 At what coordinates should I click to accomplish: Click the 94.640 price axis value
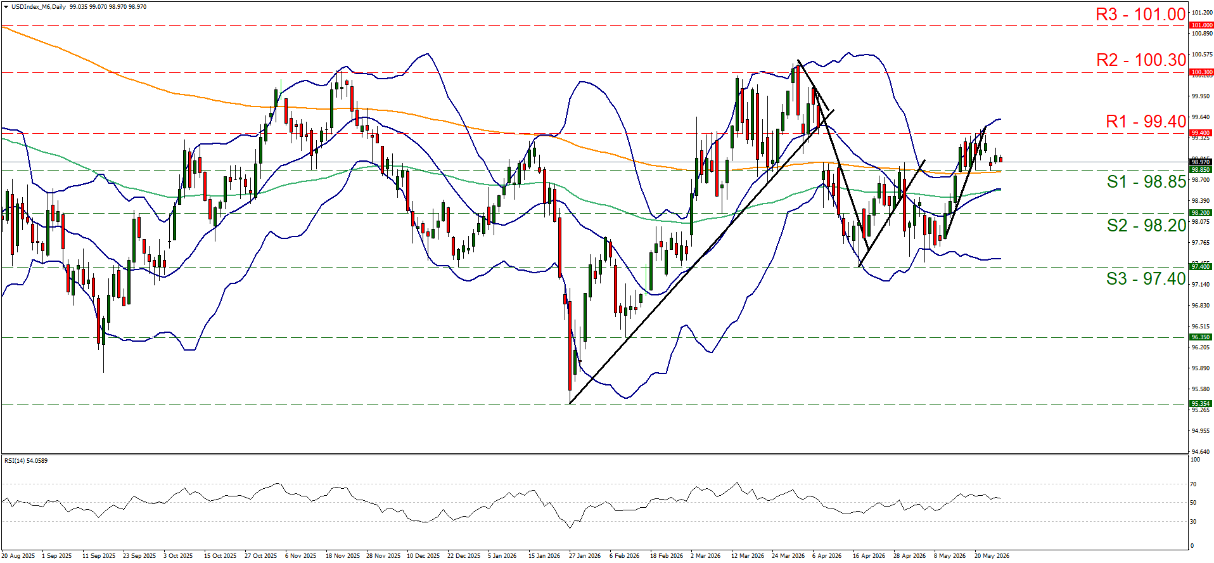point(1201,452)
